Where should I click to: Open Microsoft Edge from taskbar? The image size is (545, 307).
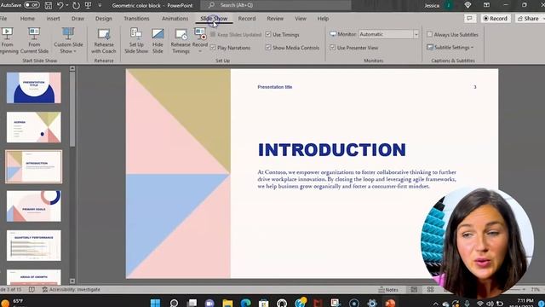point(246,303)
